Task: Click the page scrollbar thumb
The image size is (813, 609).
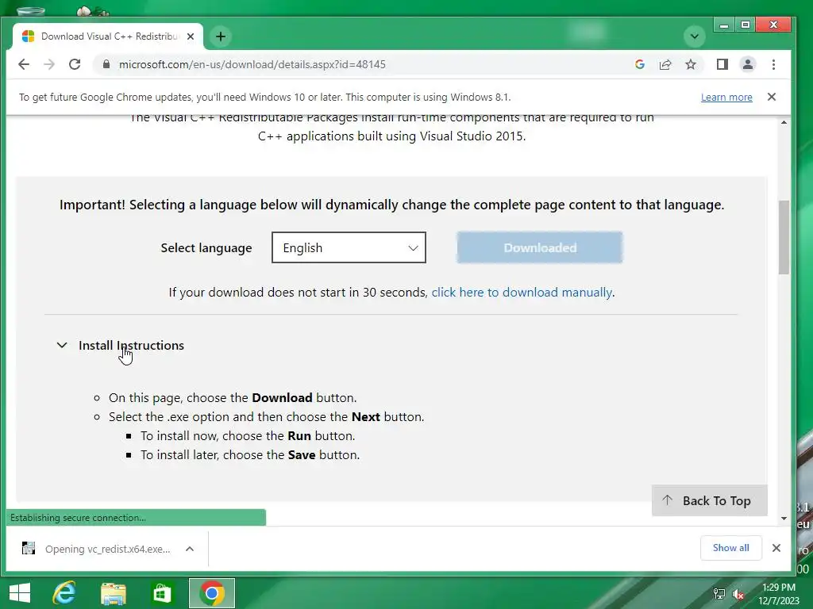Action: [784, 237]
